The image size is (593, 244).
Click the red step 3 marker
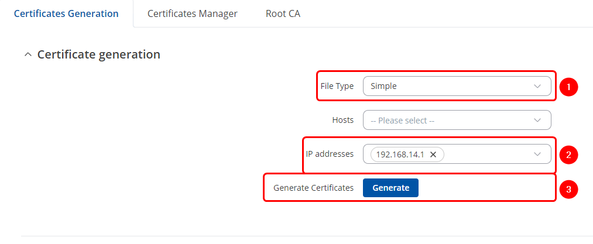click(x=568, y=189)
